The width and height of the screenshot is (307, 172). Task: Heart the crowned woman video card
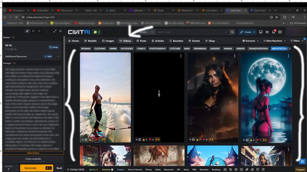[x=205, y=140]
